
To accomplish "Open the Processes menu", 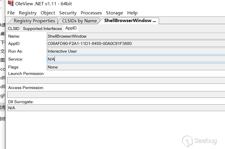I will 91,13.
